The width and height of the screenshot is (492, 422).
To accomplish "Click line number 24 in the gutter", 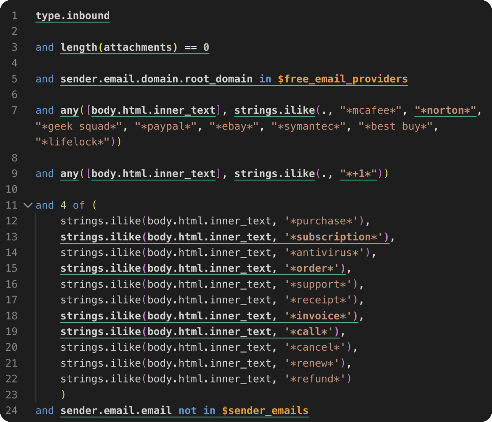I will click(12, 411).
